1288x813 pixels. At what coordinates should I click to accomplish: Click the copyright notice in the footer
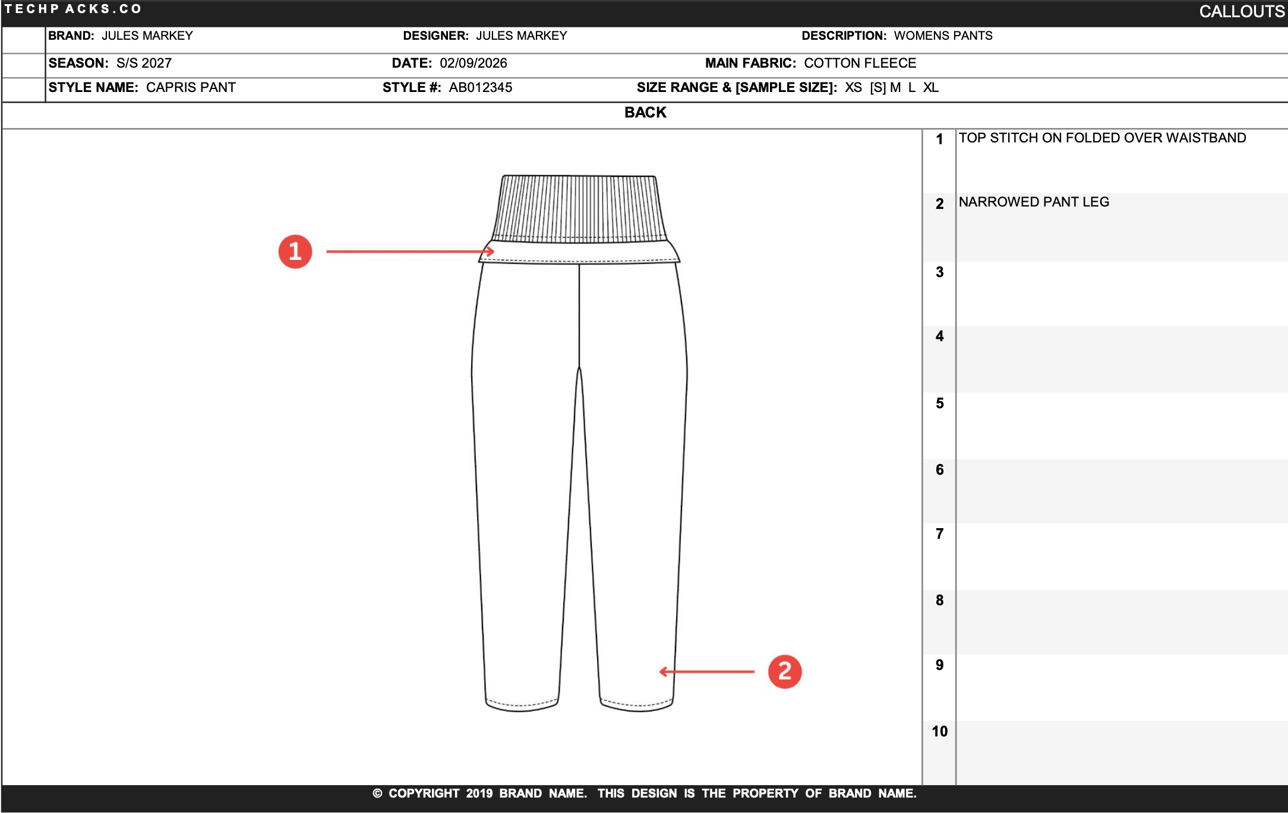coord(645,793)
